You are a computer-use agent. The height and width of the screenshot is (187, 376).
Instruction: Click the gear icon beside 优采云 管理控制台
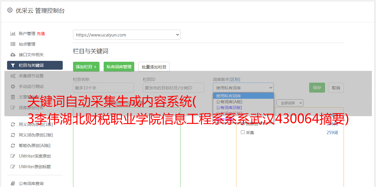coord(10,10)
